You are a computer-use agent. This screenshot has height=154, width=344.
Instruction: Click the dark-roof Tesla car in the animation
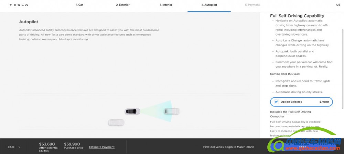pyautogui.click(x=132, y=111)
